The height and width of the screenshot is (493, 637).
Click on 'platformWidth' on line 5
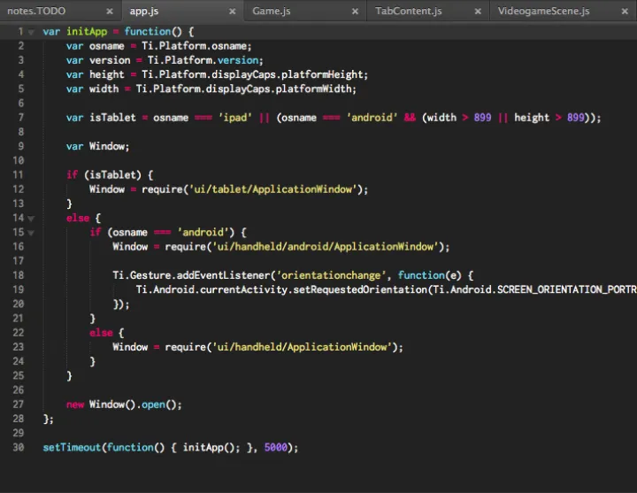pos(313,89)
